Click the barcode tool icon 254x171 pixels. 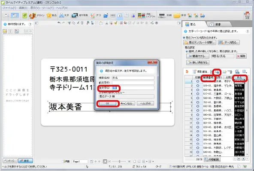point(113,15)
